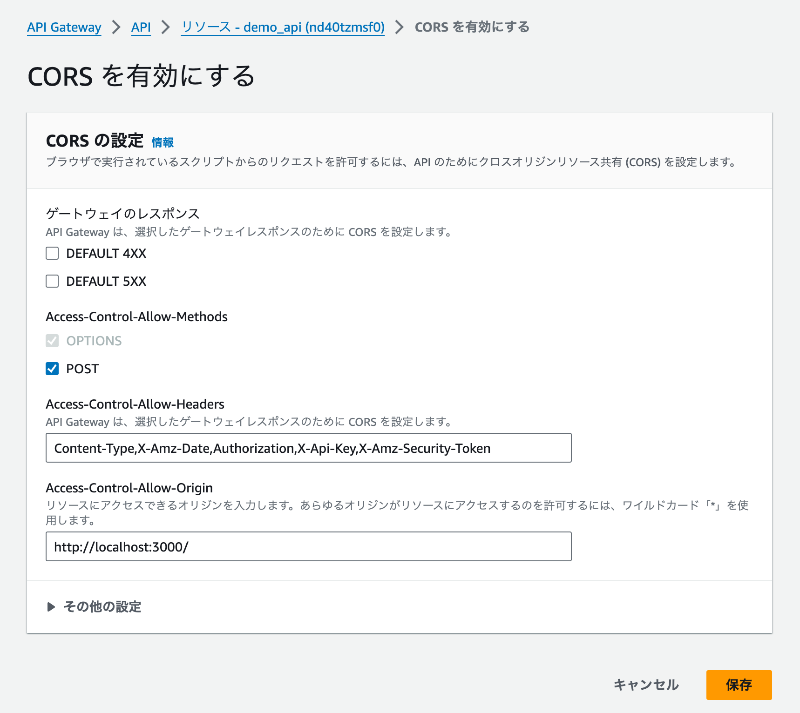This screenshot has height=713, width=800.
Task: Click the CORS の設定 section title
Action: tap(95, 141)
